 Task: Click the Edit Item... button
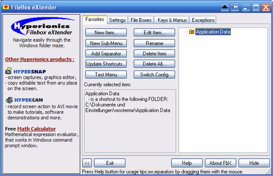click(154, 32)
